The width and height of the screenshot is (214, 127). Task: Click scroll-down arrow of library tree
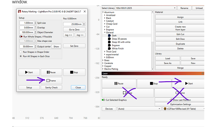pos(152,69)
